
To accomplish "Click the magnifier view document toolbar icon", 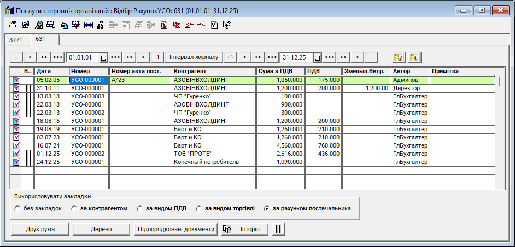I will (39, 25).
